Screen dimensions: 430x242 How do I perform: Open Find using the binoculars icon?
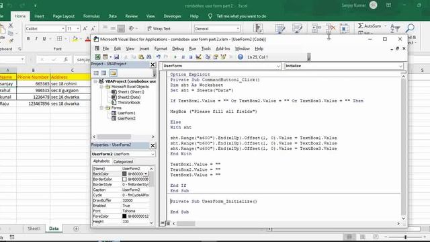coord(149,56)
